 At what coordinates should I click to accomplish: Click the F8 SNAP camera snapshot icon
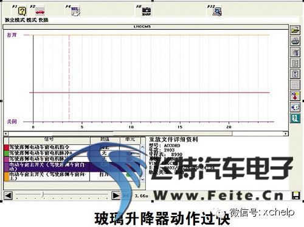click(x=146, y=11)
